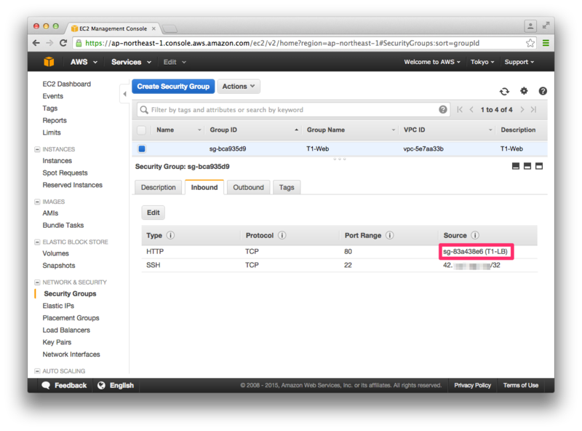Click the AWS orange cube logo
This screenshot has height=431, width=582.
point(49,62)
